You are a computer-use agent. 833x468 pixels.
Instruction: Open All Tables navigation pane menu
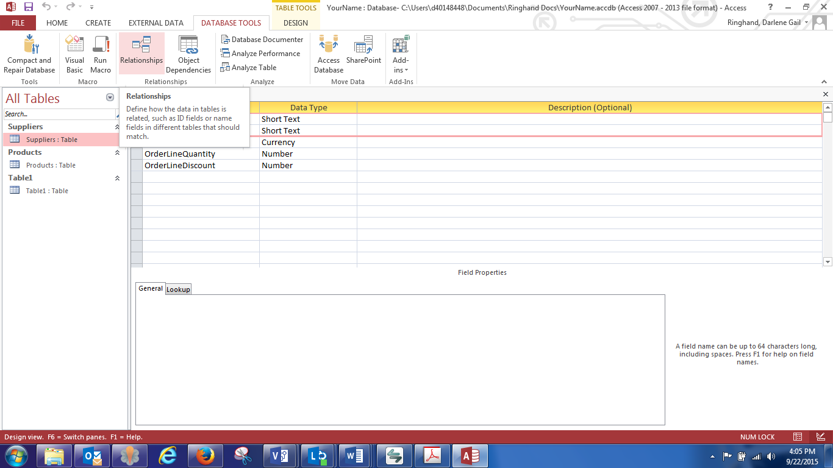click(110, 97)
